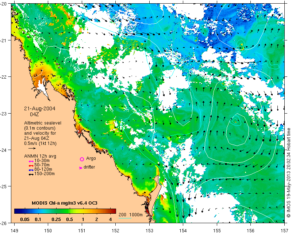This screenshot has width=292, height=233.
Task: Click the cyan 200m contour legend line
Action: tap(125, 218)
